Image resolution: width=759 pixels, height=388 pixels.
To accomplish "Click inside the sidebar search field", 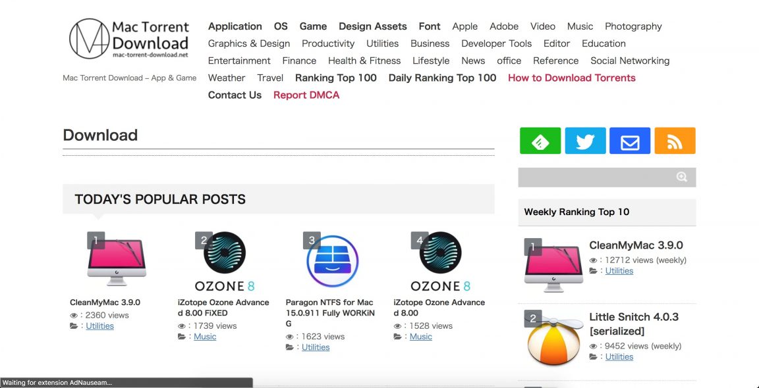I will tap(607, 178).
